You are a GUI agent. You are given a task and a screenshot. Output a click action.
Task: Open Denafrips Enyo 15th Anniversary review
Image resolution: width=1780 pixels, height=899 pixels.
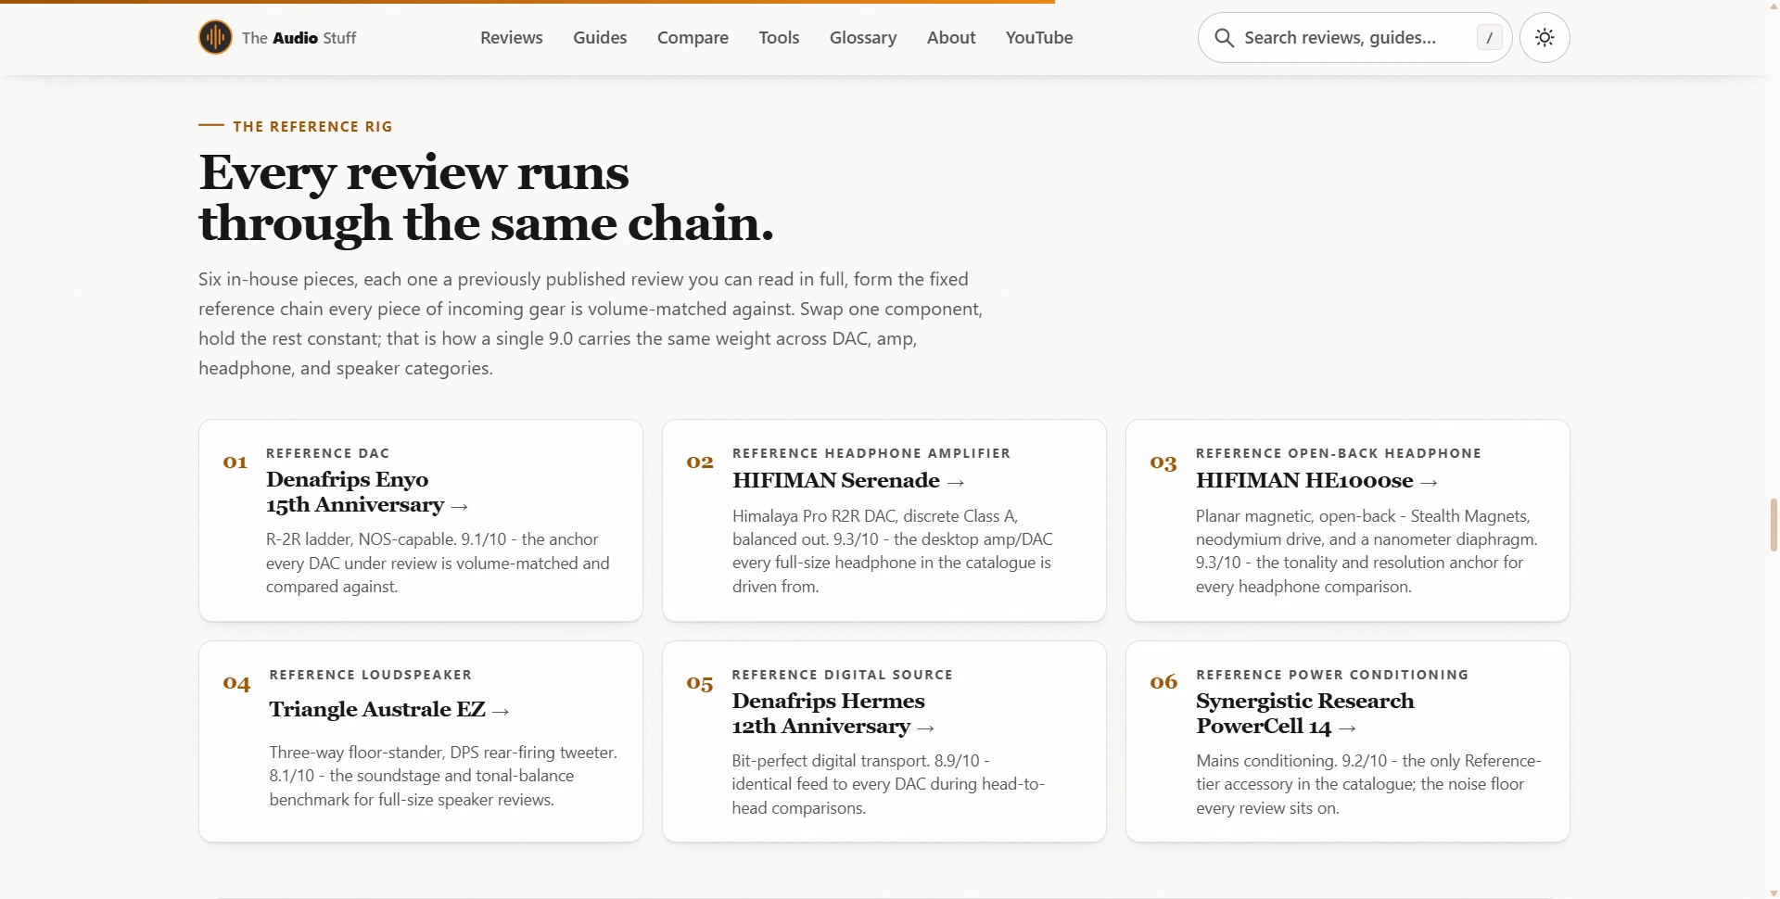[x=367, y=492]
